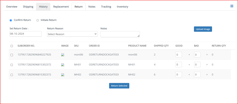Image resolution: width=238 pixels, height=104 pixels.
Task: Click SKU cell moni06
Action: click(79, 55)
